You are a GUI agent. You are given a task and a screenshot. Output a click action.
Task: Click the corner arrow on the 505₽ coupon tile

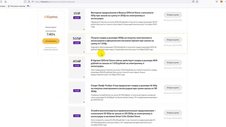[x=84, y=52]
